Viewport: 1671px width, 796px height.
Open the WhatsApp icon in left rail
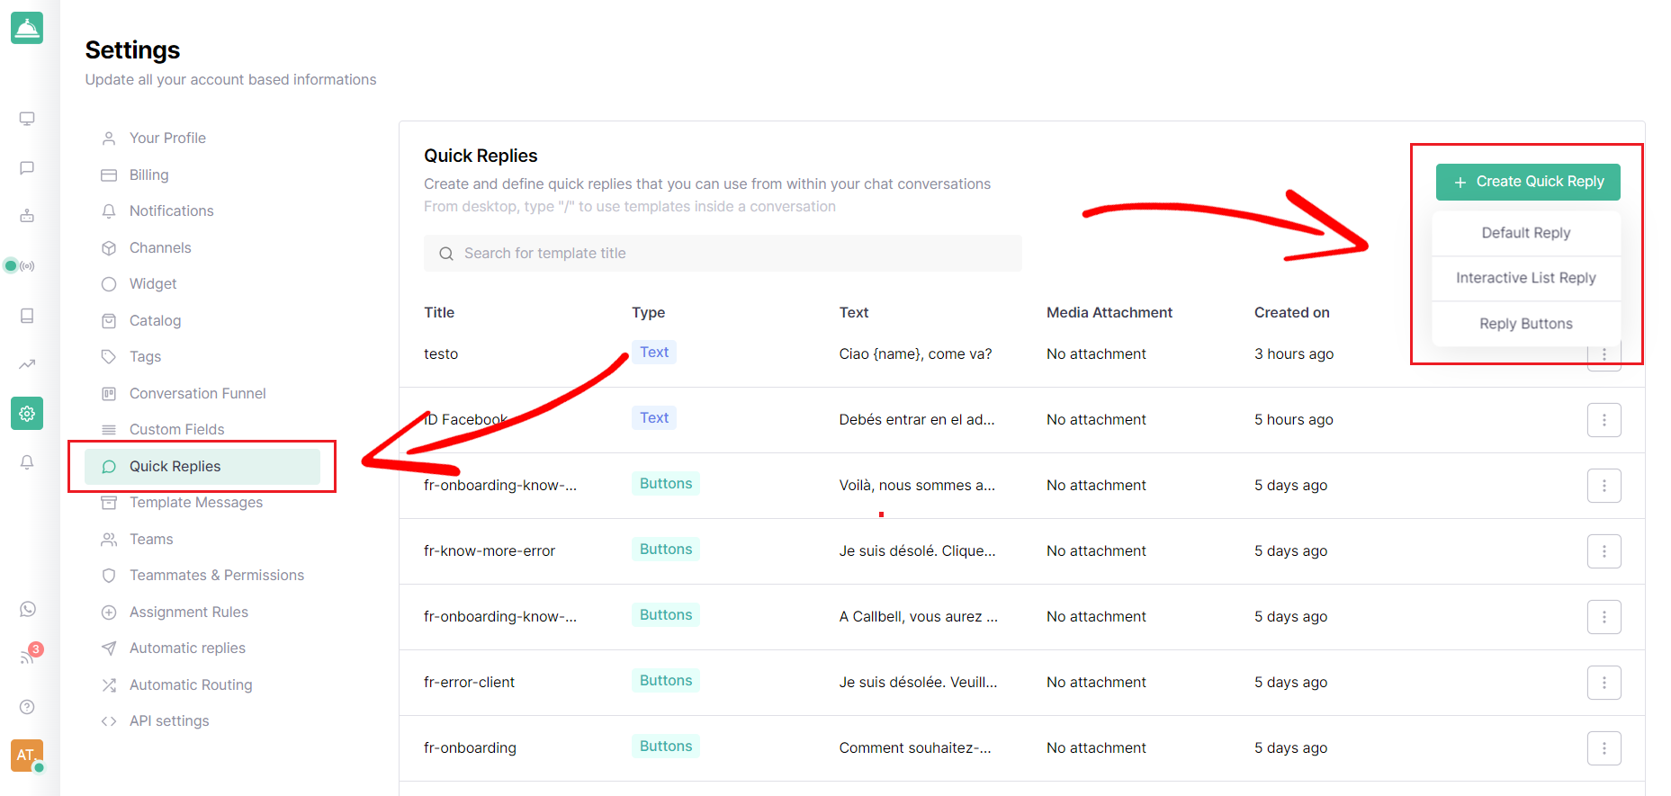click(x=28, y=610)
